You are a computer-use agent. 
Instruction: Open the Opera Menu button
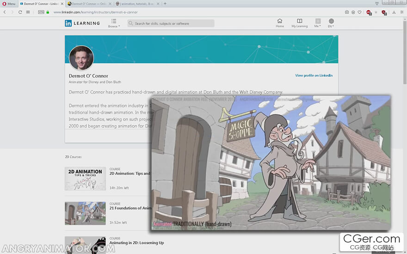click(x=9, y=4)
